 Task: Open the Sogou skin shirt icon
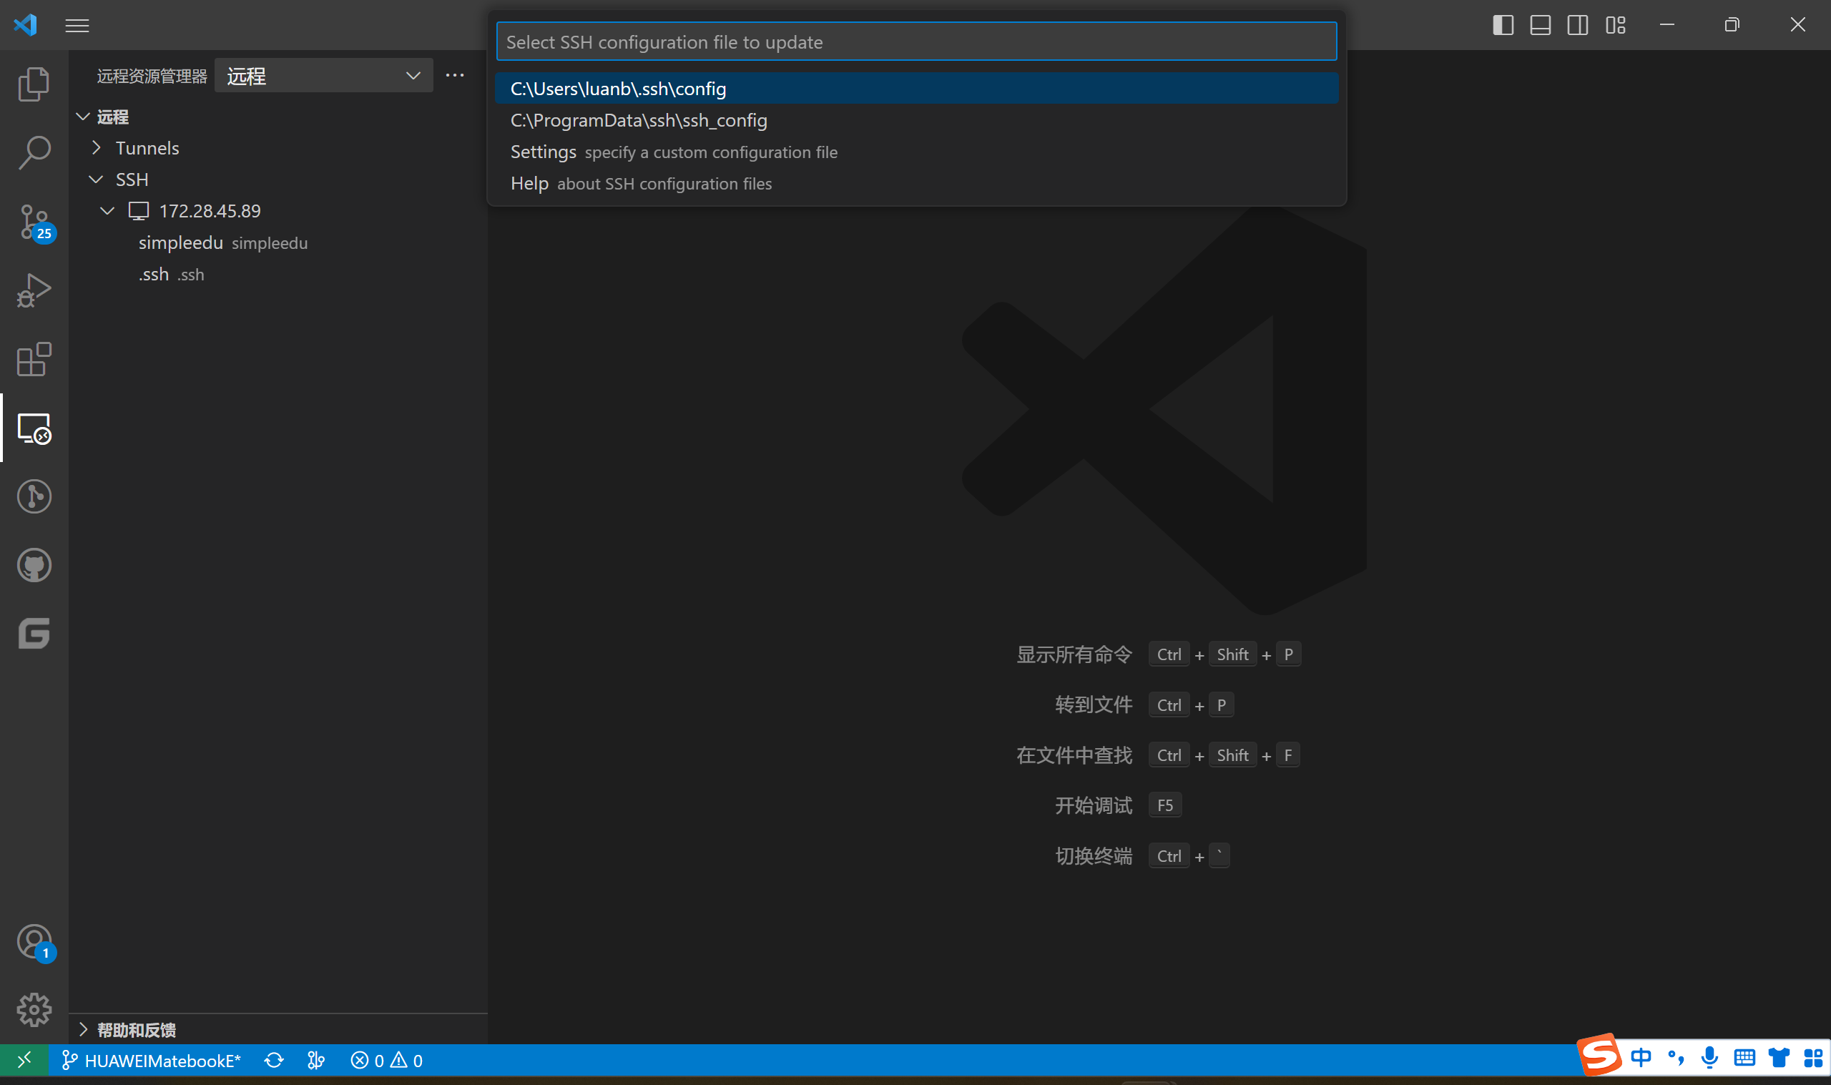click(x=1779, y=1058)
